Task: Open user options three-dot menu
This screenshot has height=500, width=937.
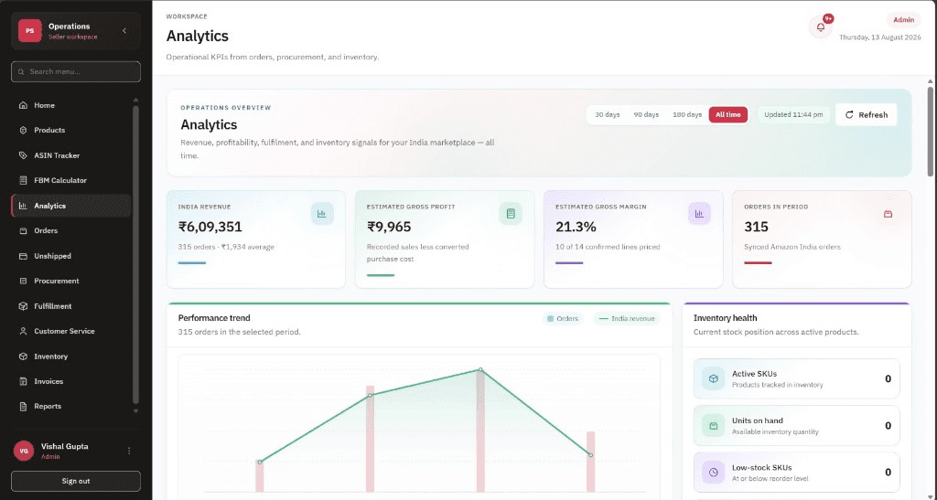Action: click(129, 451)
